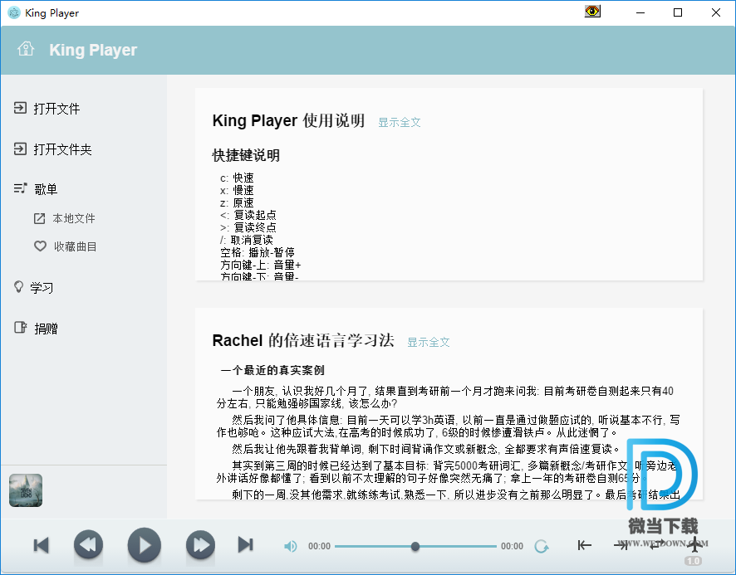Click the '快捷键说明' subheading

(246, 155)
